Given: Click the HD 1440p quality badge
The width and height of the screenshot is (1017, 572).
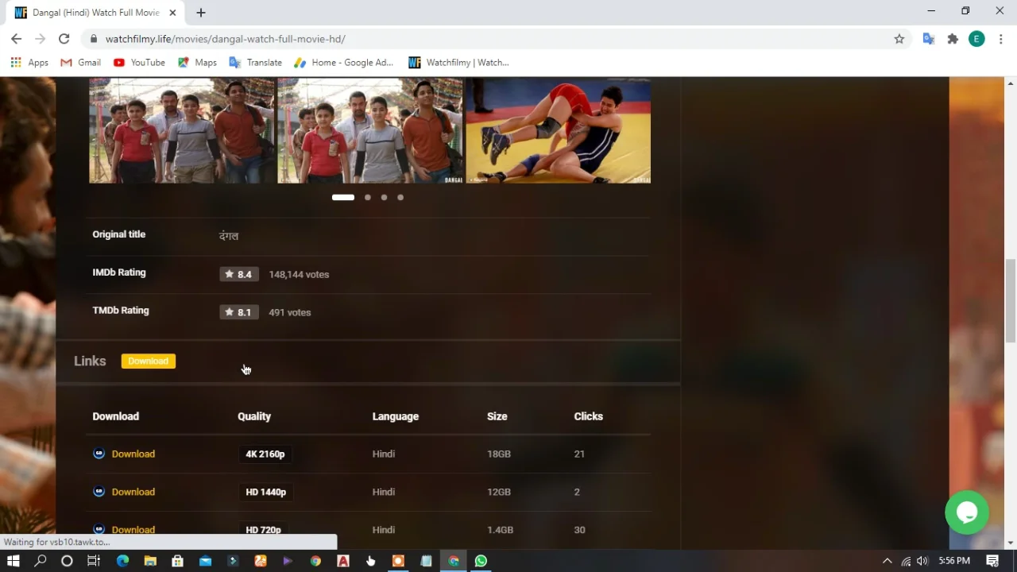Looking at the screenshot, I should pyautogui.click(x=265, y=492).
